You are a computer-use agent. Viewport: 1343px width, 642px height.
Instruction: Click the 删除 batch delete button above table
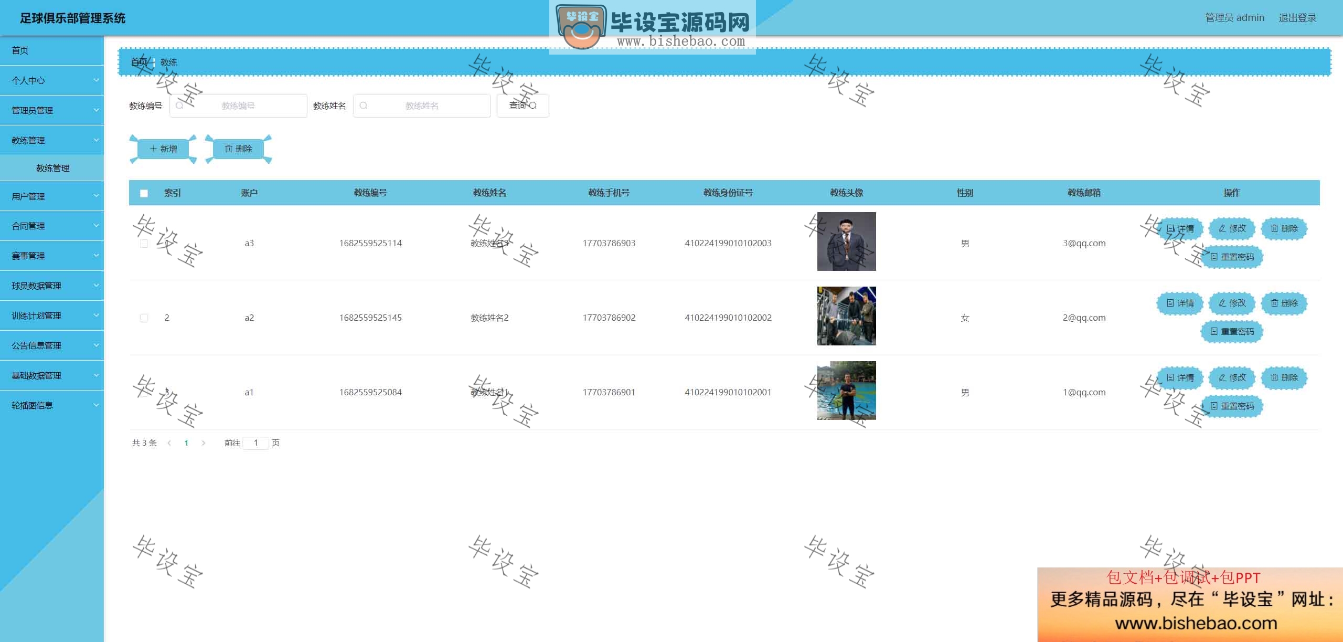[239, 149]
